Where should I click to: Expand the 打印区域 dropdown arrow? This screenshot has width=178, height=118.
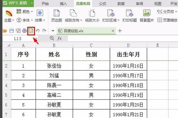tap(119, 20)
